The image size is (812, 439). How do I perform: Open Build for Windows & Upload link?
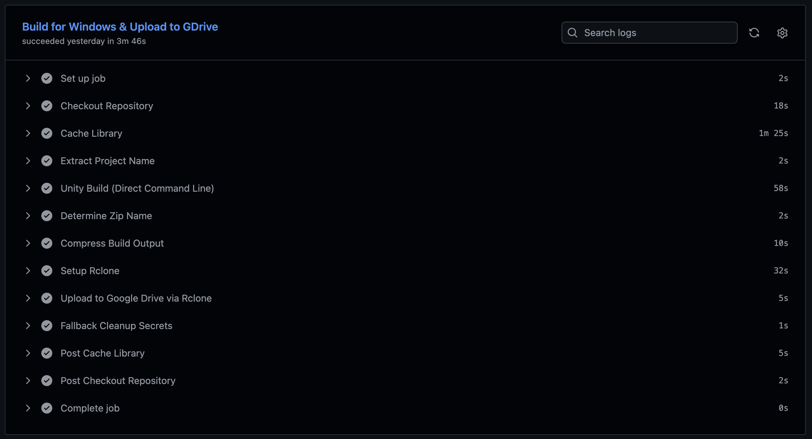[x=120, y=27]
